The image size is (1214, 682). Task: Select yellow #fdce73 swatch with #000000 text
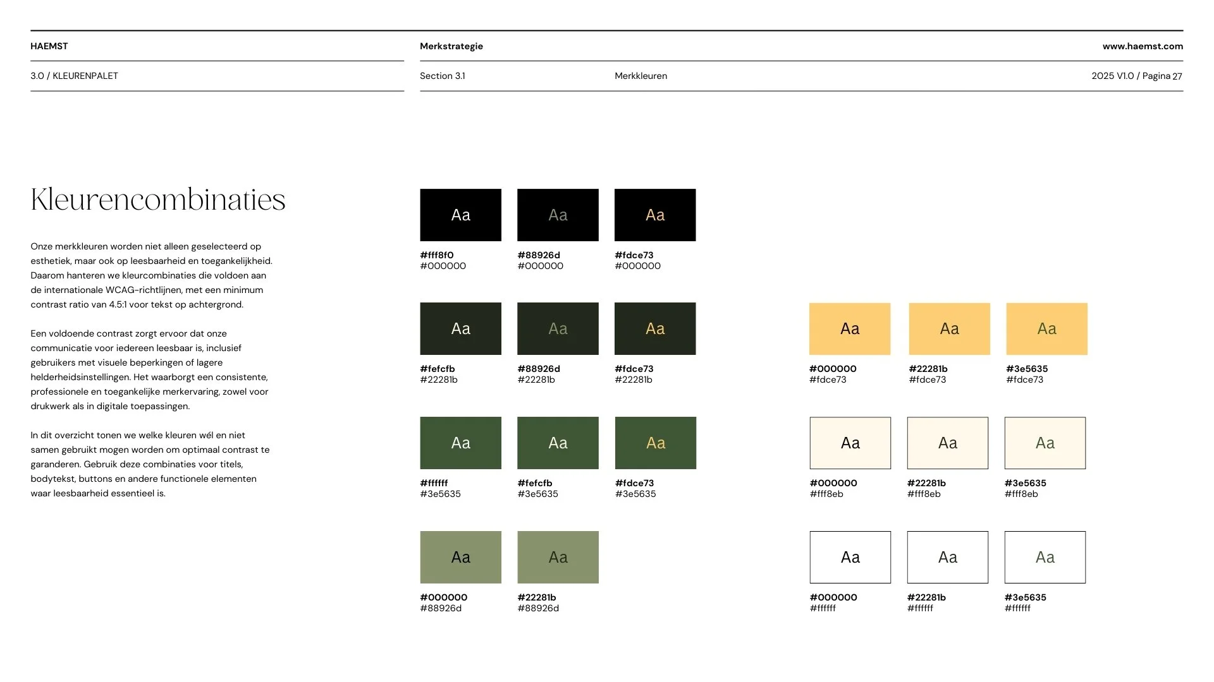[850, 328]
